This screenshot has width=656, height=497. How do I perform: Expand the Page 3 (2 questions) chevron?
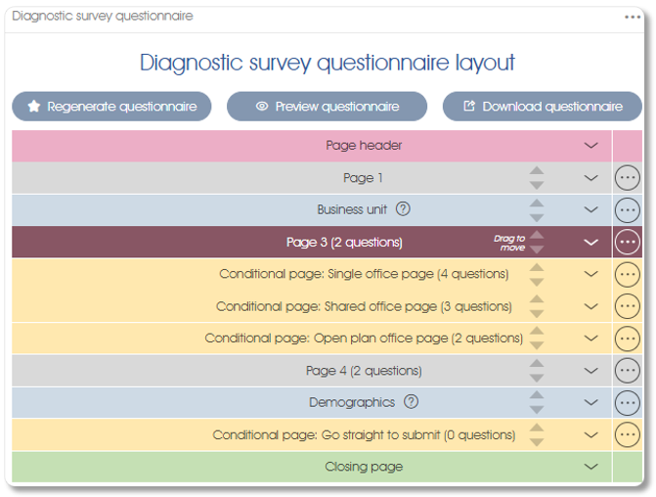(590, 242)
